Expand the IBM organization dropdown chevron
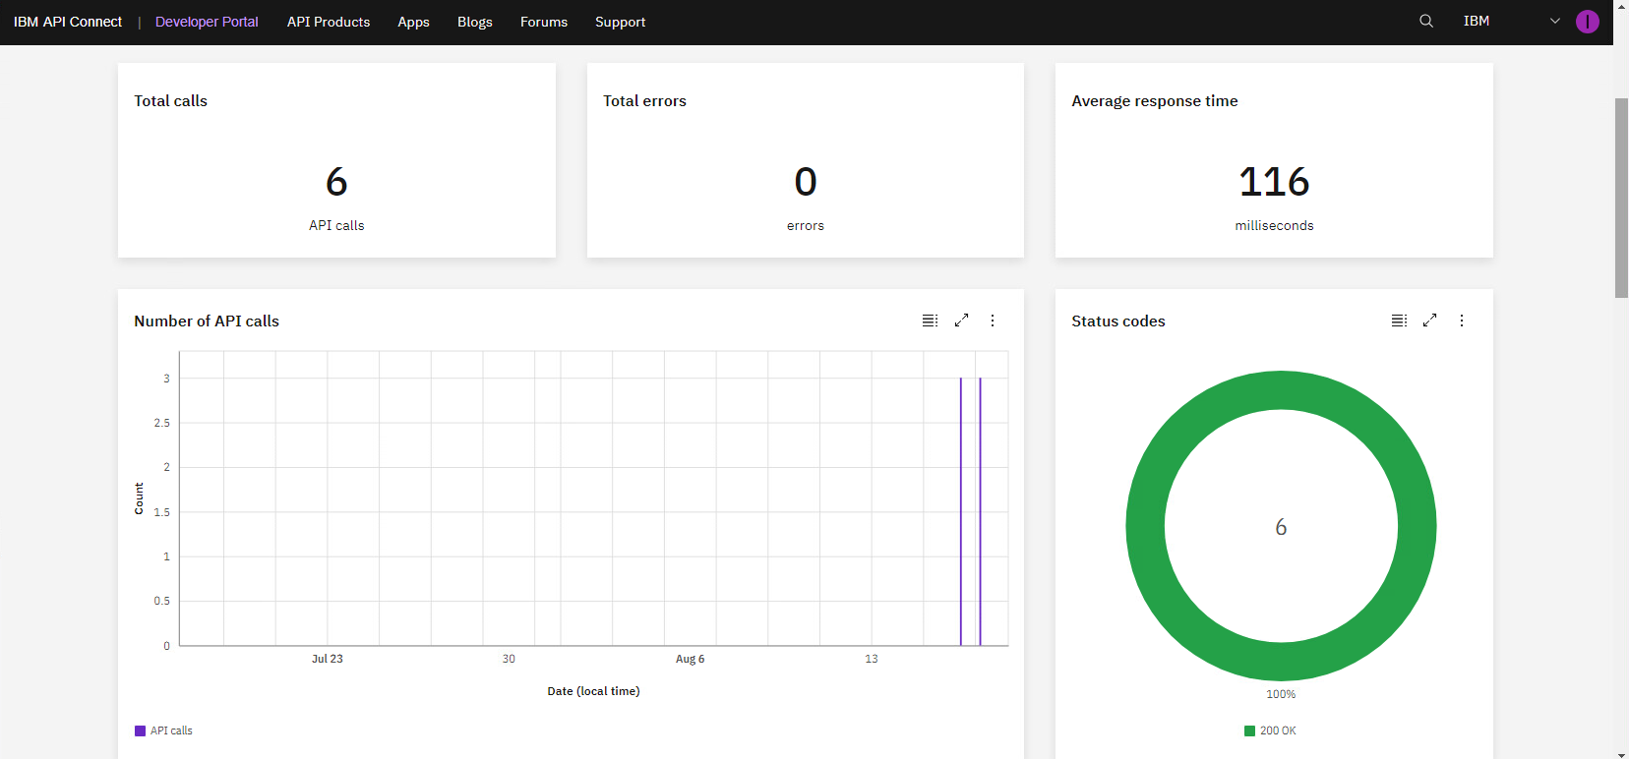This screenshot has height=759, width=1629. click(x=1555, y=21)
